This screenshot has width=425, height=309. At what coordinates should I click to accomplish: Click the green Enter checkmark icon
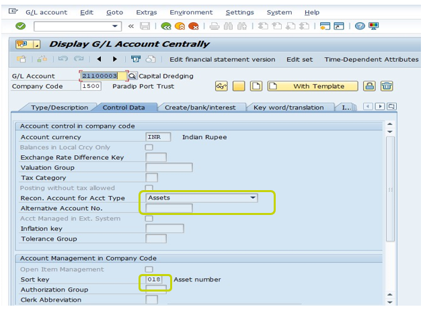21,26
